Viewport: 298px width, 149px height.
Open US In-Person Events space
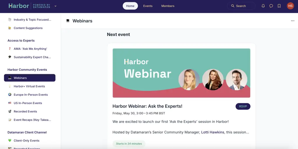30,103
